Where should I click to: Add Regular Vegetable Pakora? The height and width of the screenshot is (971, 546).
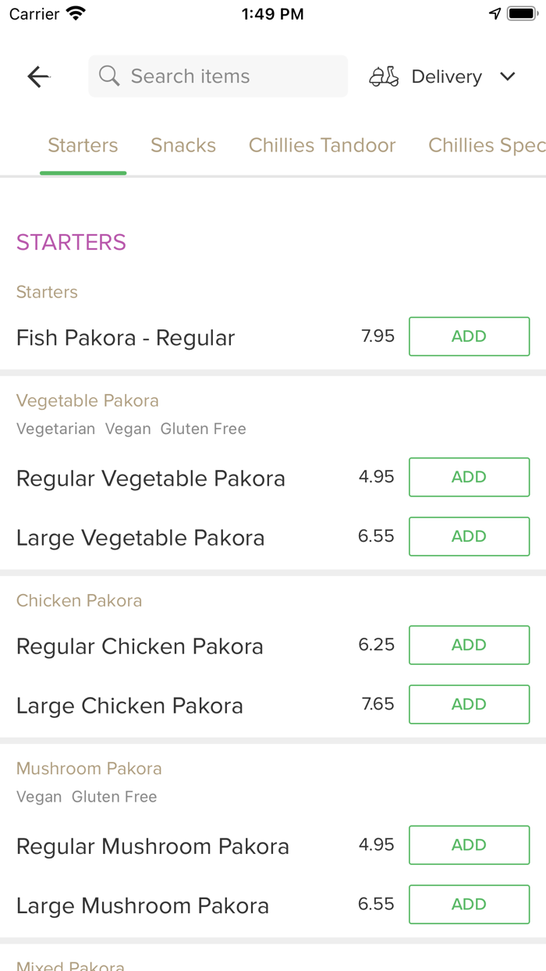tap(469, 477)
